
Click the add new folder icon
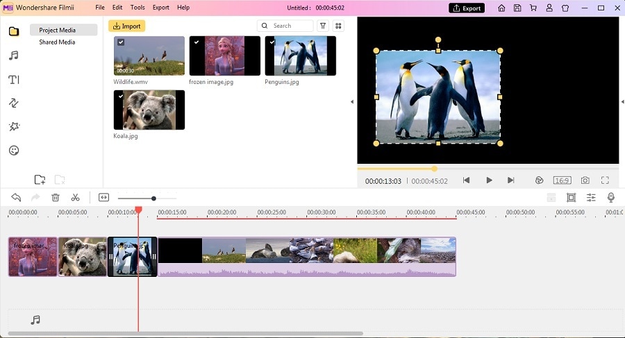40,180
